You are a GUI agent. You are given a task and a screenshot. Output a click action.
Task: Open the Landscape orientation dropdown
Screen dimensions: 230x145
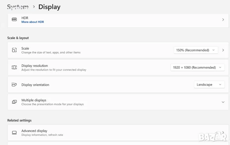coord(209,85)
